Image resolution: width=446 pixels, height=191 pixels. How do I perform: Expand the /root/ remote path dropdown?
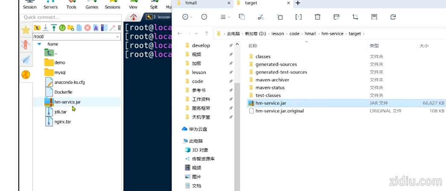[x=118, y=37]
